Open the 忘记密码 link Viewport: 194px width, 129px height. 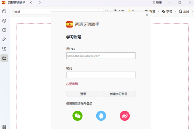tap(72, 84)
